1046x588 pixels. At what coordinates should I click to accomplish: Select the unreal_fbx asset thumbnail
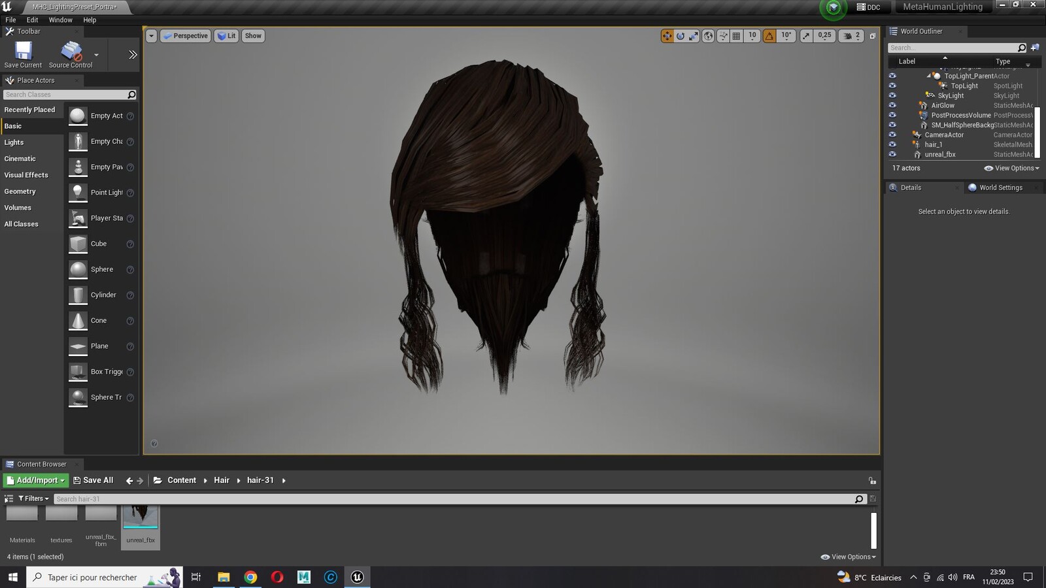[141, 526]
